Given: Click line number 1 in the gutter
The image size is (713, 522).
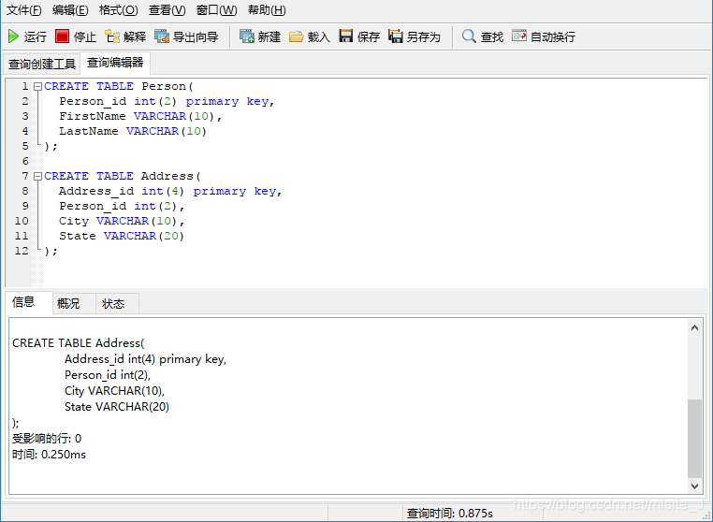Looking at the screenshot, I should 25,86.
